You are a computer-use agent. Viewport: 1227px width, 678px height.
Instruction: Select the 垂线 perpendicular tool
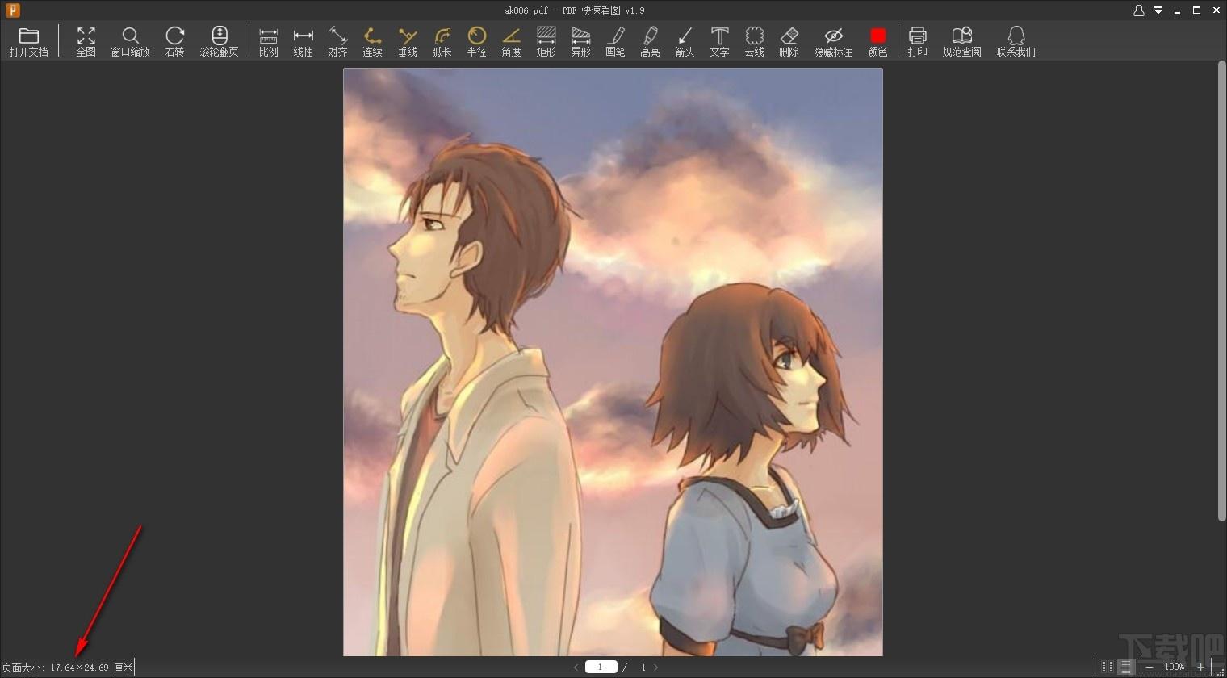coord(407,42)
